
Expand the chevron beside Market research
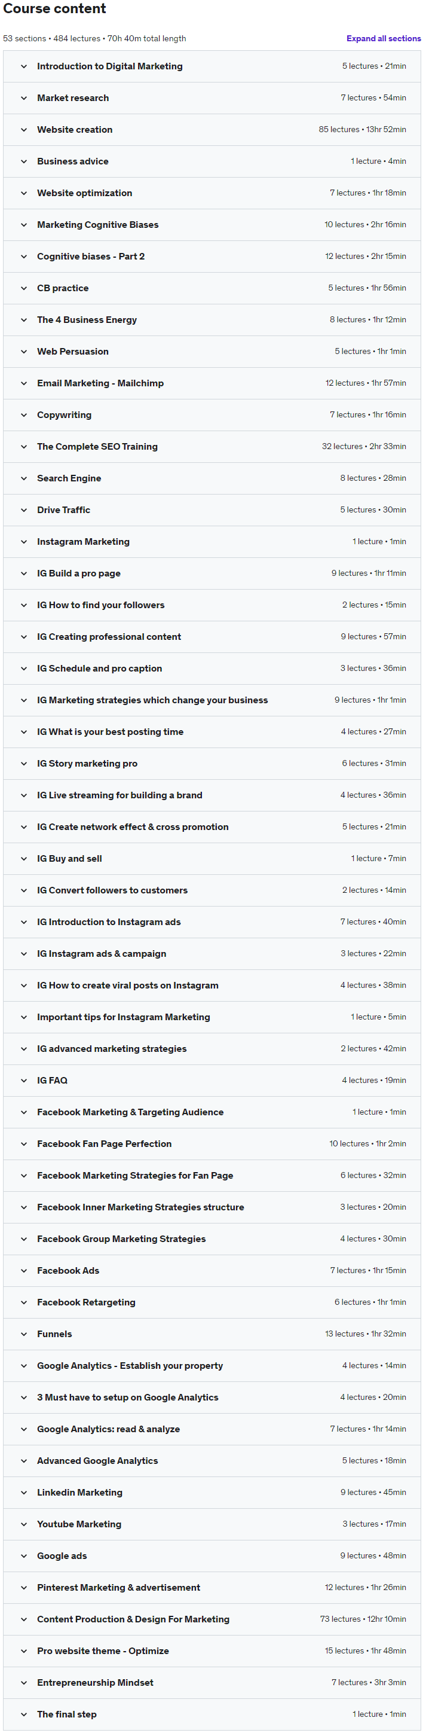tap(23, 97)
